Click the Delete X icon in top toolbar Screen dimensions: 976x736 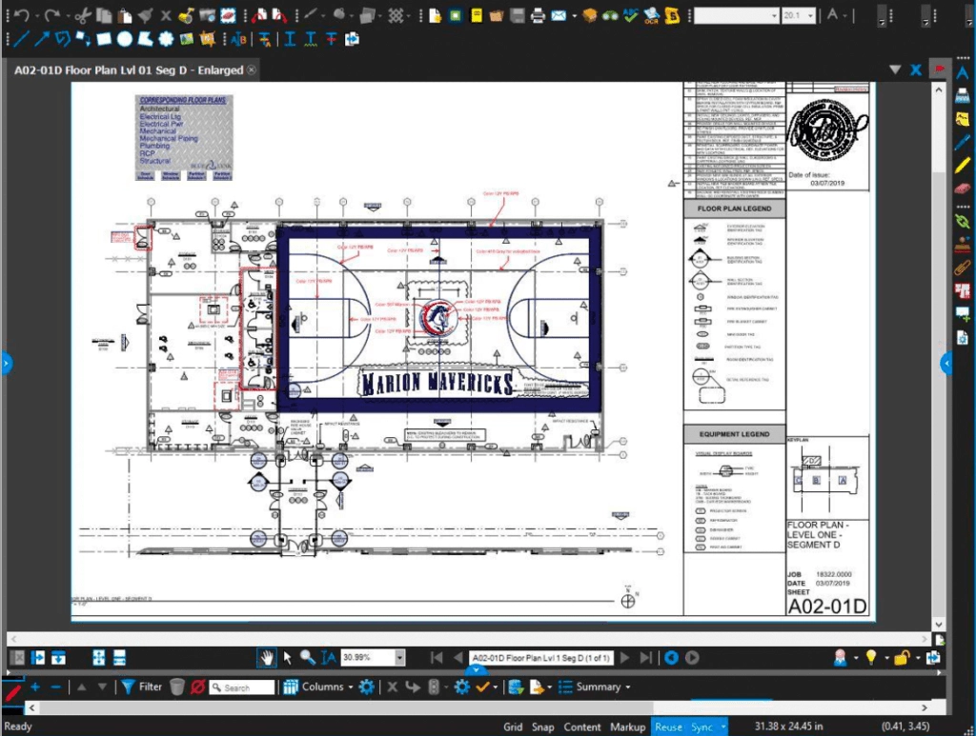point(166,15)
